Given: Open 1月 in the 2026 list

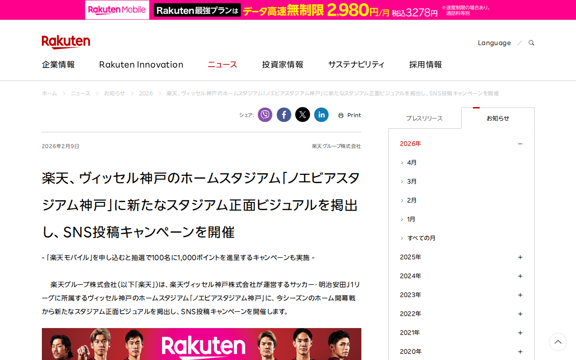Looking at the screenshot, I should (411, 219).
